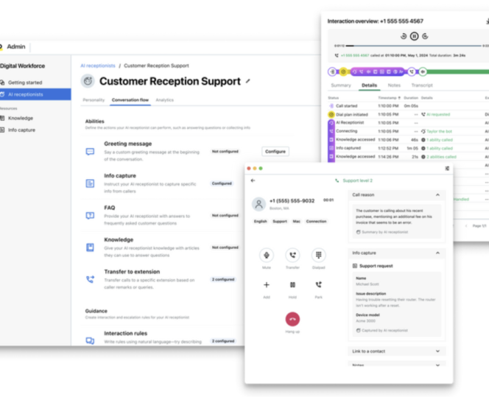Sort by the Timestamp column header

(389, 98)
